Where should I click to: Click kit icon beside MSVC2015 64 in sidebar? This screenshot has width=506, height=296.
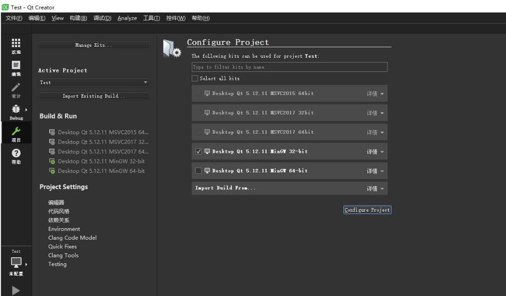[x=52, y=132]
